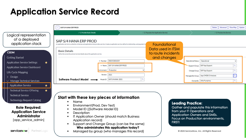This screenshot has width=246, height=138.
Task: Click the Change Group lookup magnifier
Action: (235, 70)
